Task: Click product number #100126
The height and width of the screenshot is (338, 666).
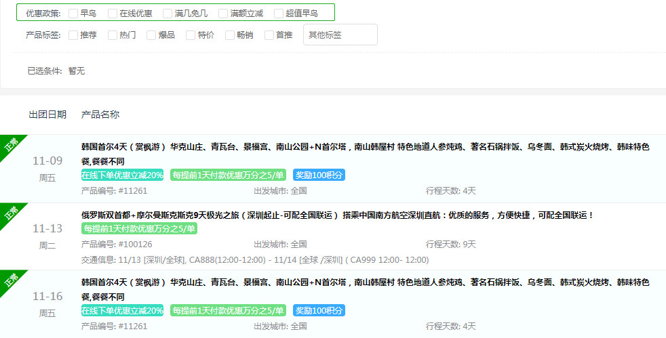Action: (117, 245)
